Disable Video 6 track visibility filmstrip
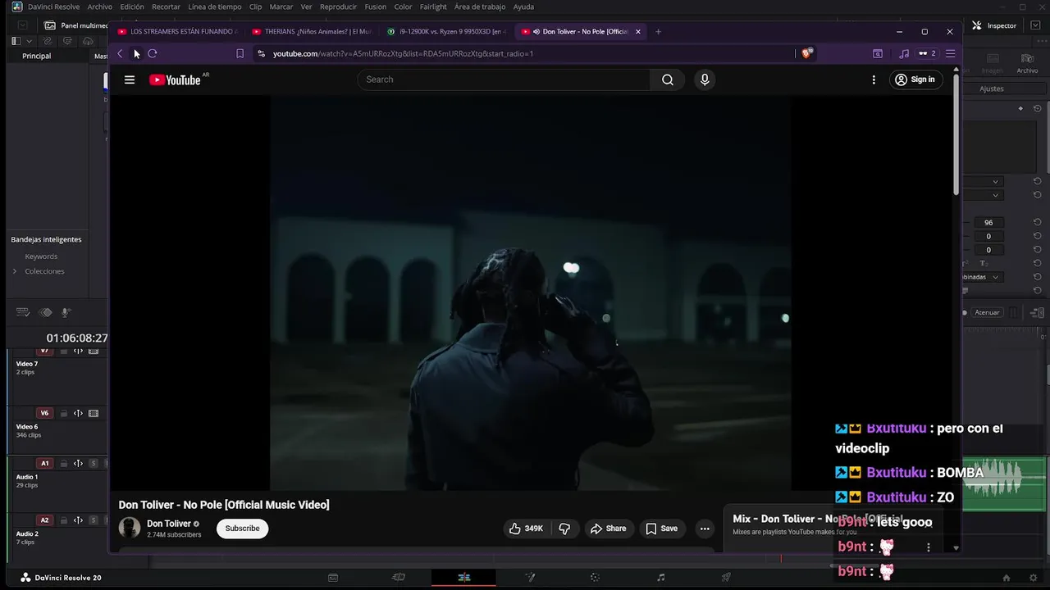This screenshot has width=1050, height=590. (94, 413)
